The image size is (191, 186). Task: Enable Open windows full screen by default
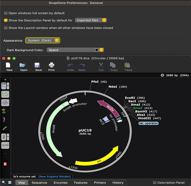(x=6, y=13)
